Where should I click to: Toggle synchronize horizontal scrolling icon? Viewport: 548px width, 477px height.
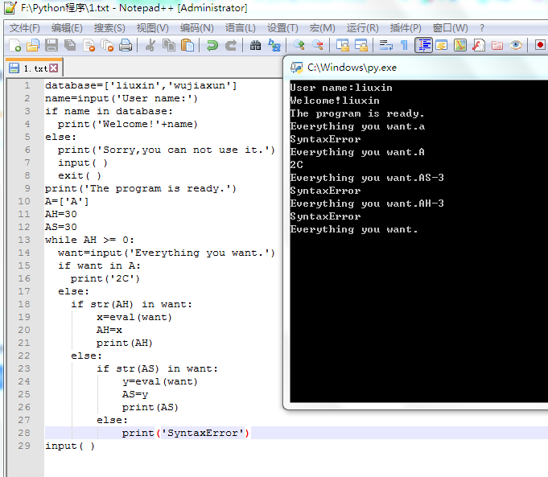coord(361,45)
